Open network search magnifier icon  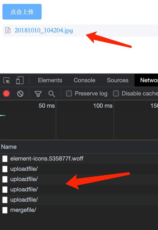(52, 94)
